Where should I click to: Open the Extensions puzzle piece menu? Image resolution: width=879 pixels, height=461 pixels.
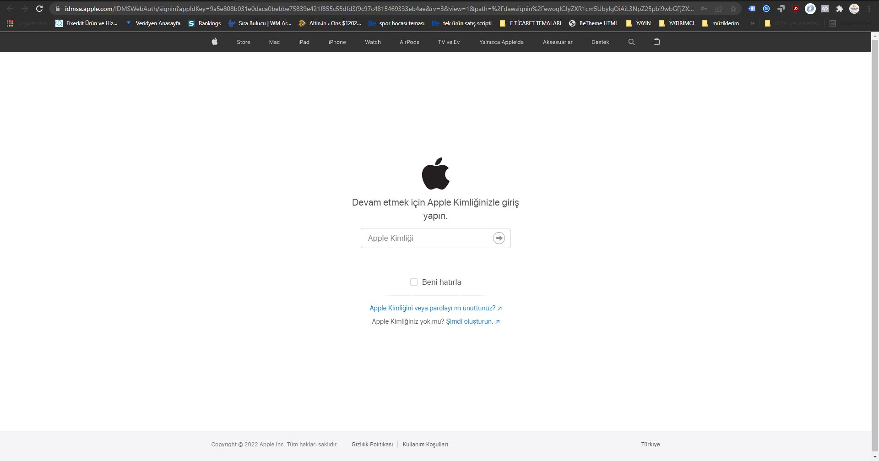[840, 9]
